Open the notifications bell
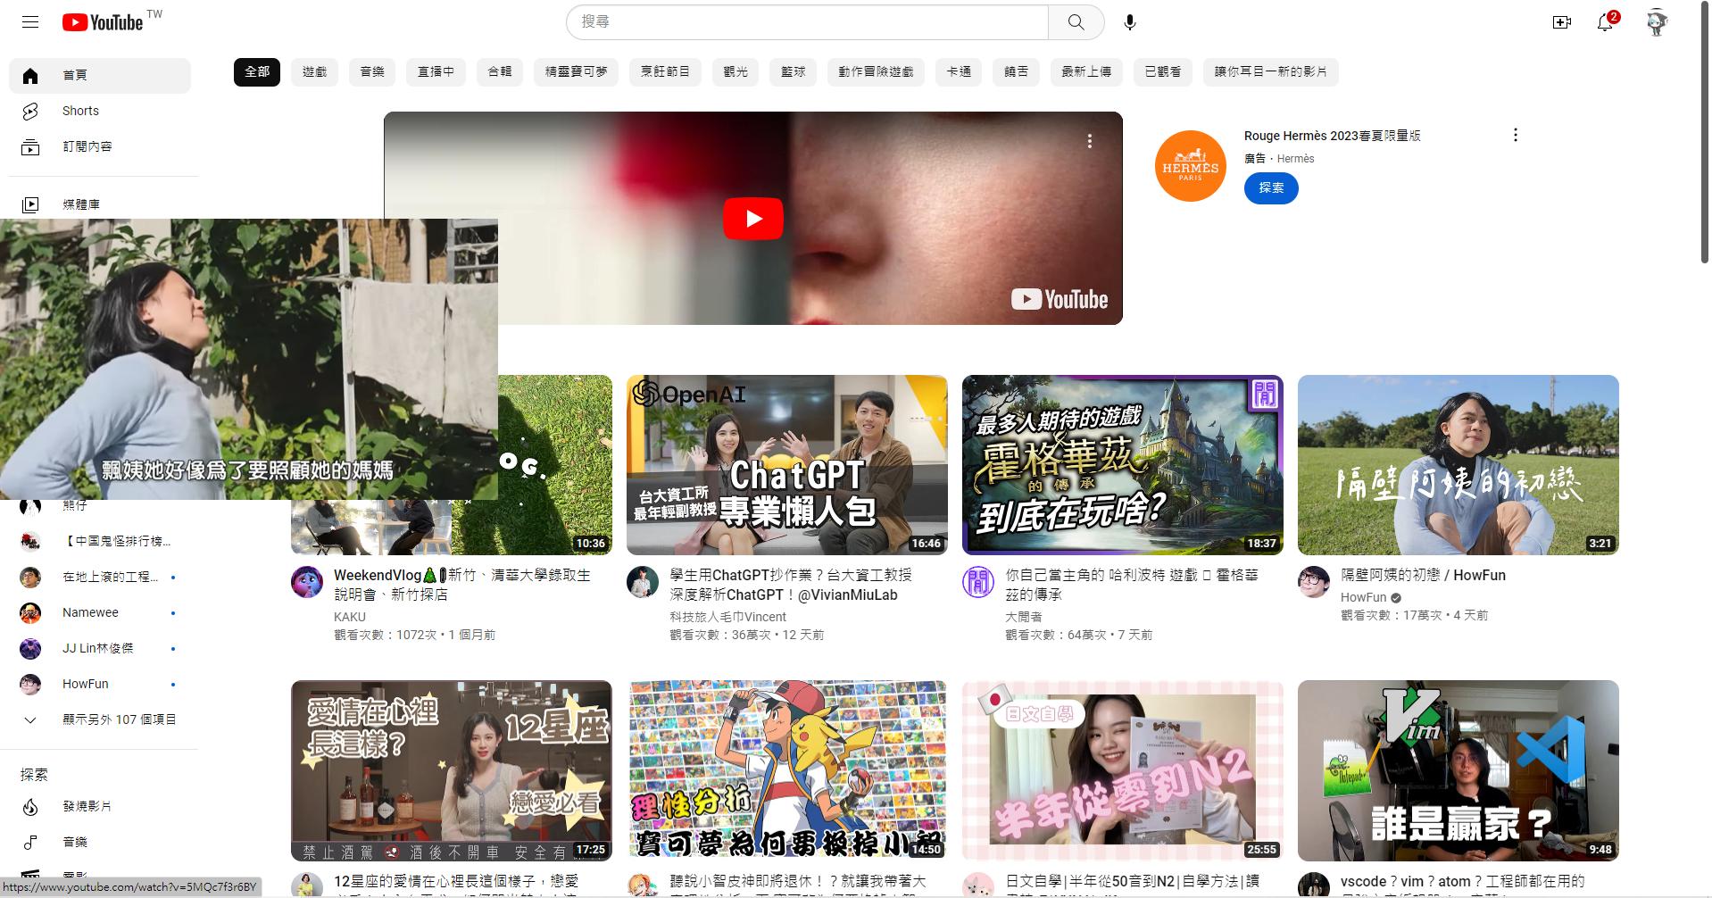 1606,22
